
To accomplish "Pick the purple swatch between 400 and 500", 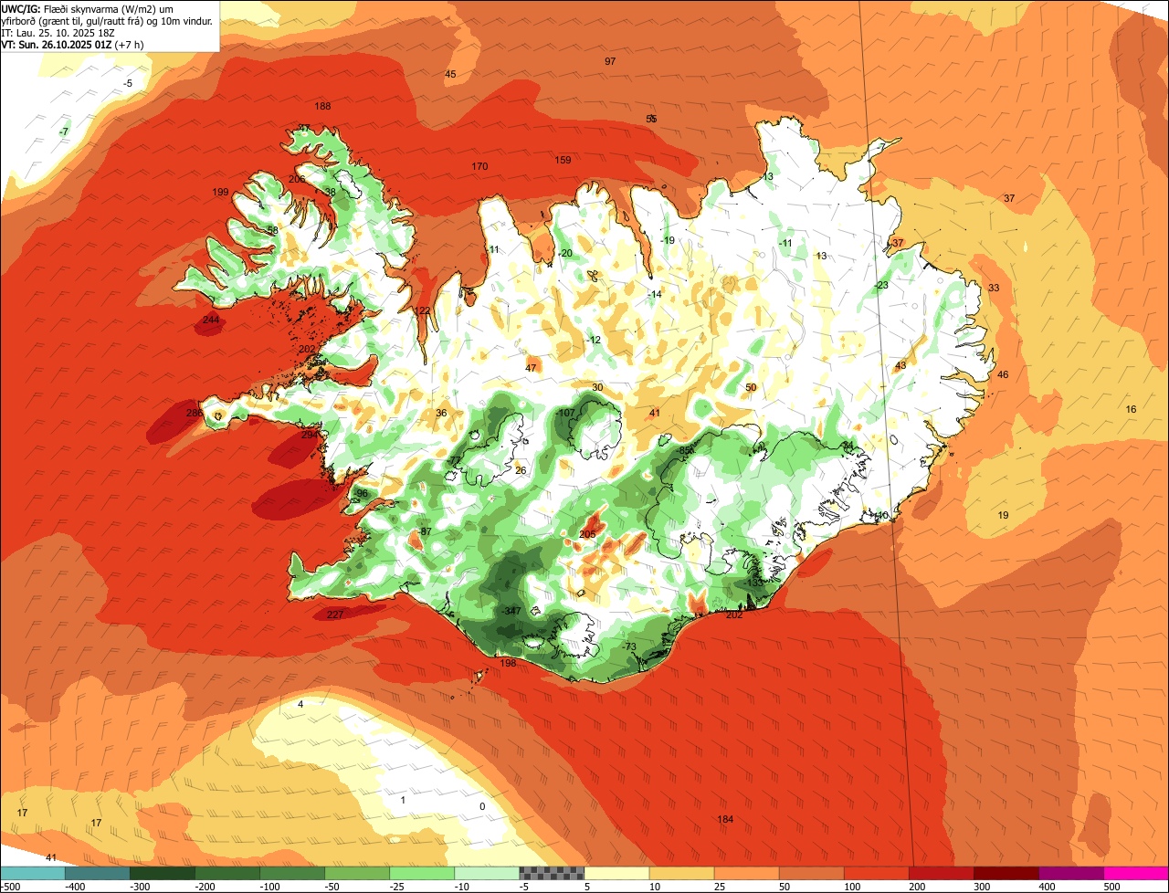I will (x=1070, y=873).
